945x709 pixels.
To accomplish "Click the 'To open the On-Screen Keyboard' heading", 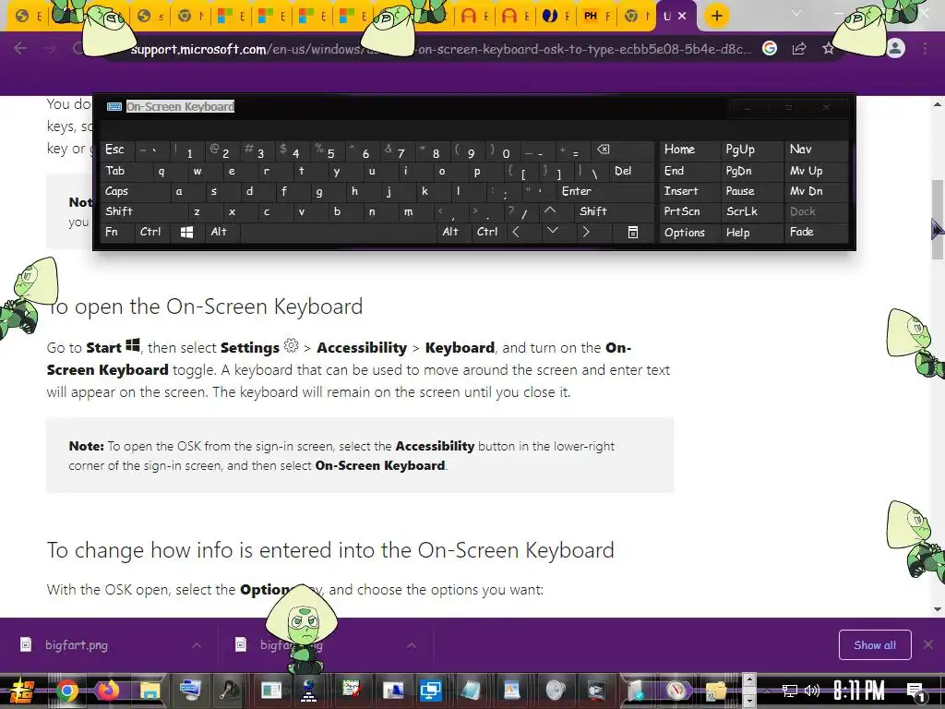I will tap(205, 306).
